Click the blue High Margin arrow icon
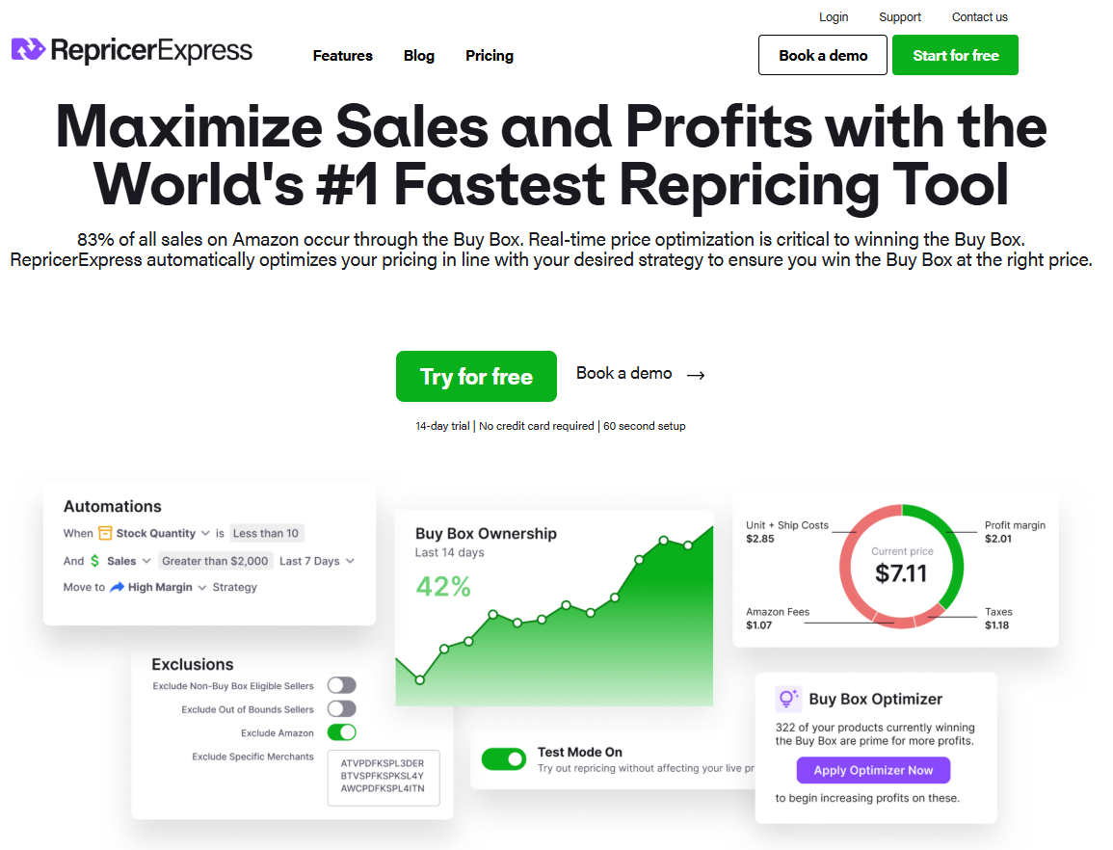The width and height of the screenshot is (1113, 850). pyautogui.click(x=118, y=587)
